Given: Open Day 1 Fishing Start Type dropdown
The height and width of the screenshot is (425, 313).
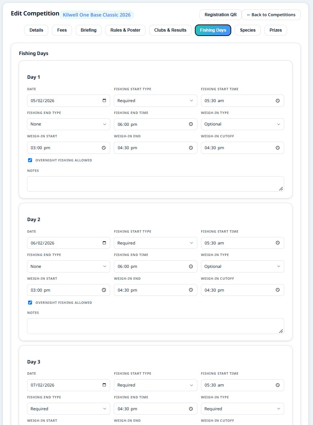Looking at the screenshot, I should 155,101.
